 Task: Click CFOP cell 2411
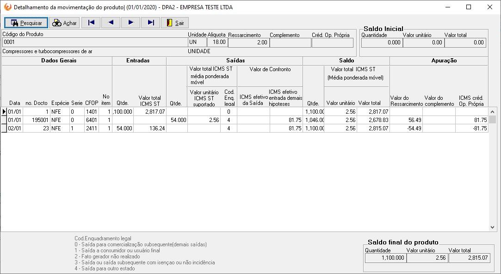coord(92,128)
